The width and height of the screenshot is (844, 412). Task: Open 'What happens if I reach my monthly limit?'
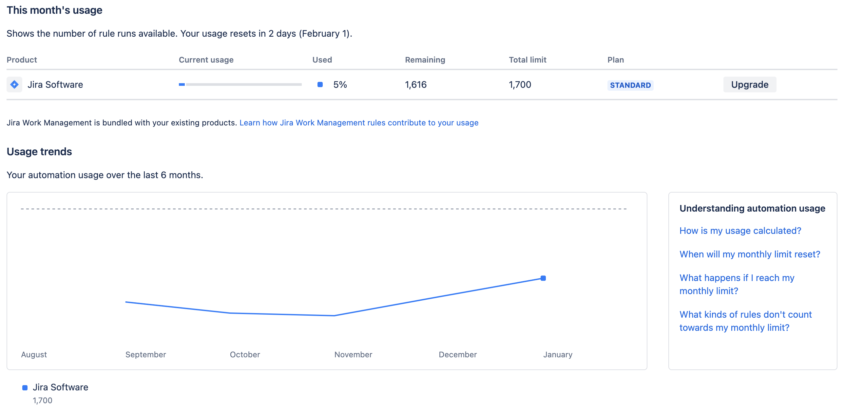[737, 284]
